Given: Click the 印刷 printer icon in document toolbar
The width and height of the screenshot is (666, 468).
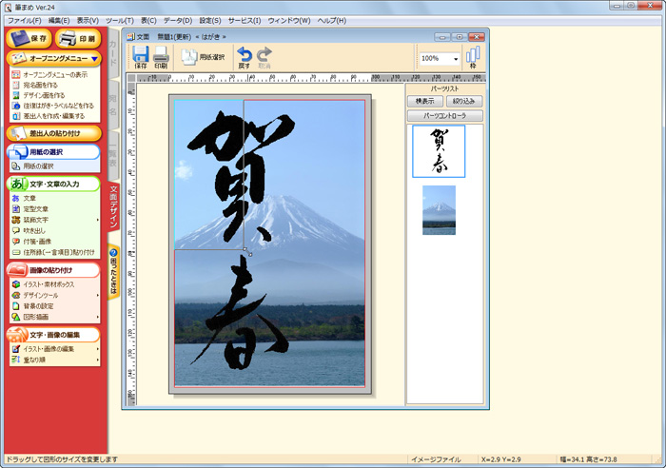Looking at the screenshot, I should click(x=161, y=56).
